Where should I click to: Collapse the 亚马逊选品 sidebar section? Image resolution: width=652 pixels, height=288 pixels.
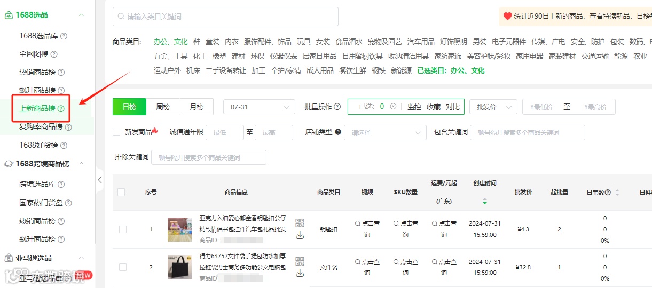(81, 258)
